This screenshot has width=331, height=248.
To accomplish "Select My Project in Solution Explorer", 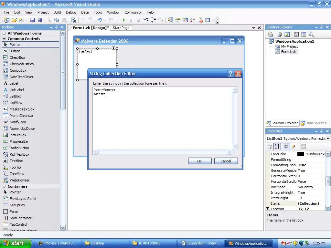I will (289, 46).
